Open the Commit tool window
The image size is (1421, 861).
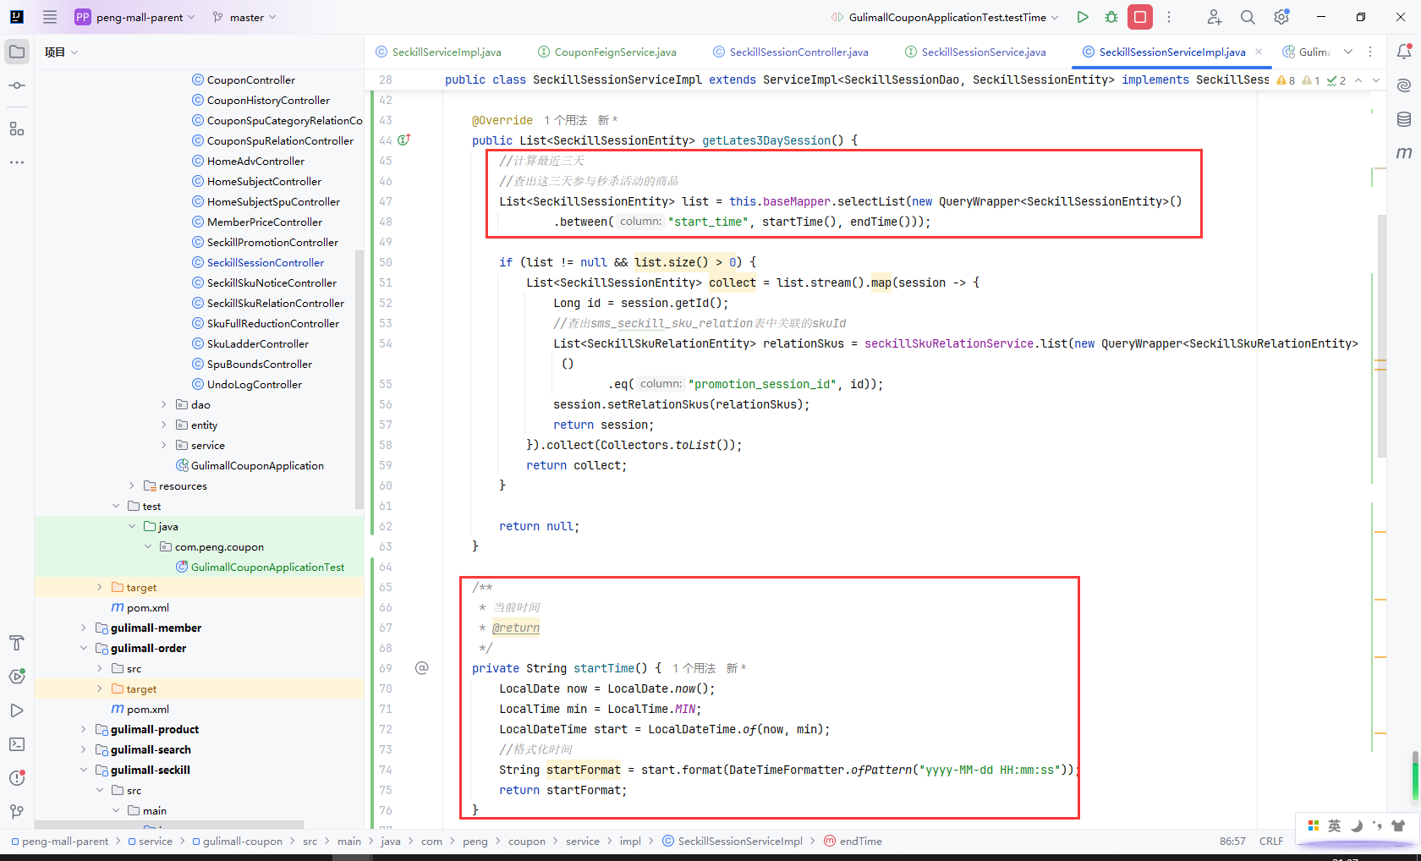coord(17,85)
